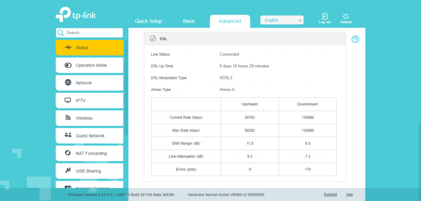Switch to the Basic tab
The image size is (421, 201).
(x=189, y=21)
